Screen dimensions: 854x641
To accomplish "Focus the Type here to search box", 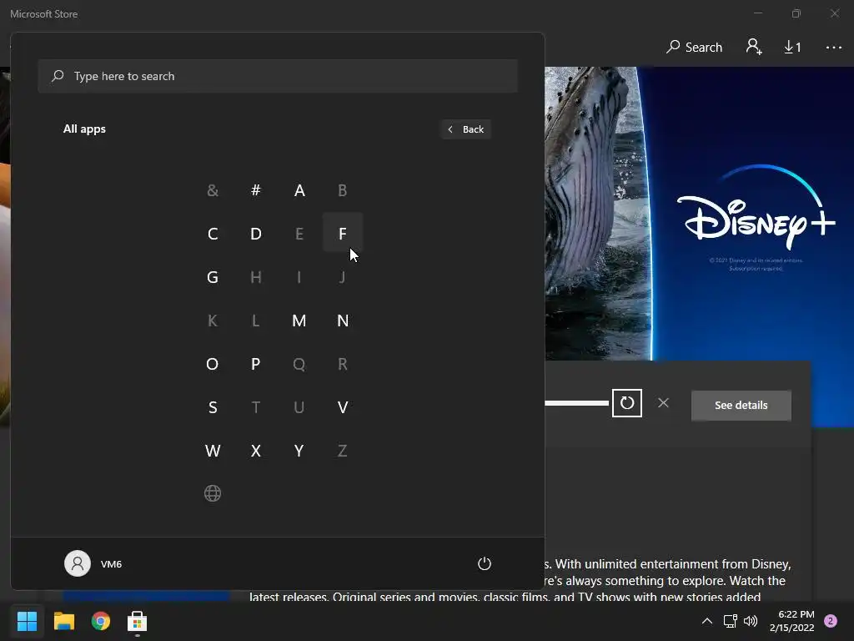I will (x=278, y=76).
